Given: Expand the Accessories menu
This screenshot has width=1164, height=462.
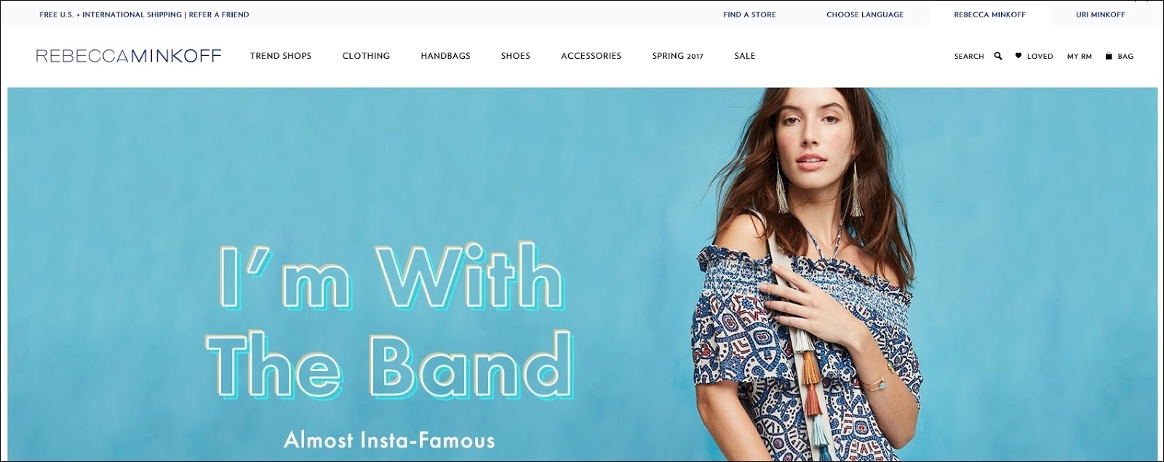Looking at the screenshot, I should (591, 56).
